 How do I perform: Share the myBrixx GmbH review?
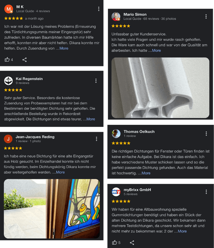pos(132,243)
